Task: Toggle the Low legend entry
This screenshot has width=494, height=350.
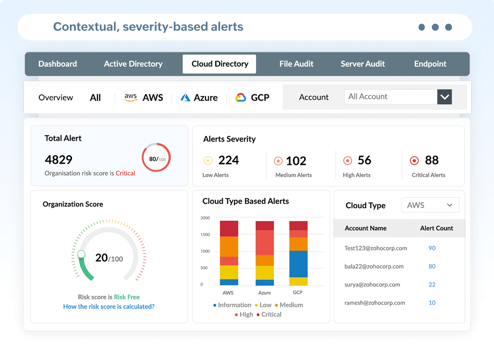Action: tap(263, 305)
